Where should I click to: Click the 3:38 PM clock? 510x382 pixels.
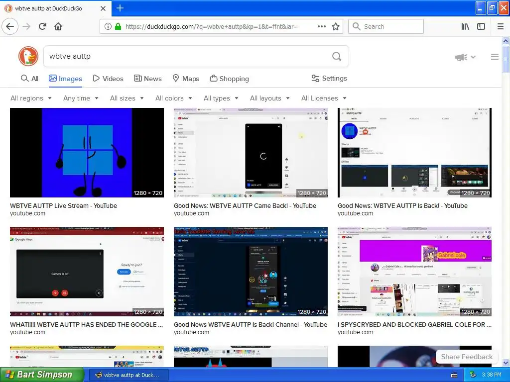coord(492,375)
